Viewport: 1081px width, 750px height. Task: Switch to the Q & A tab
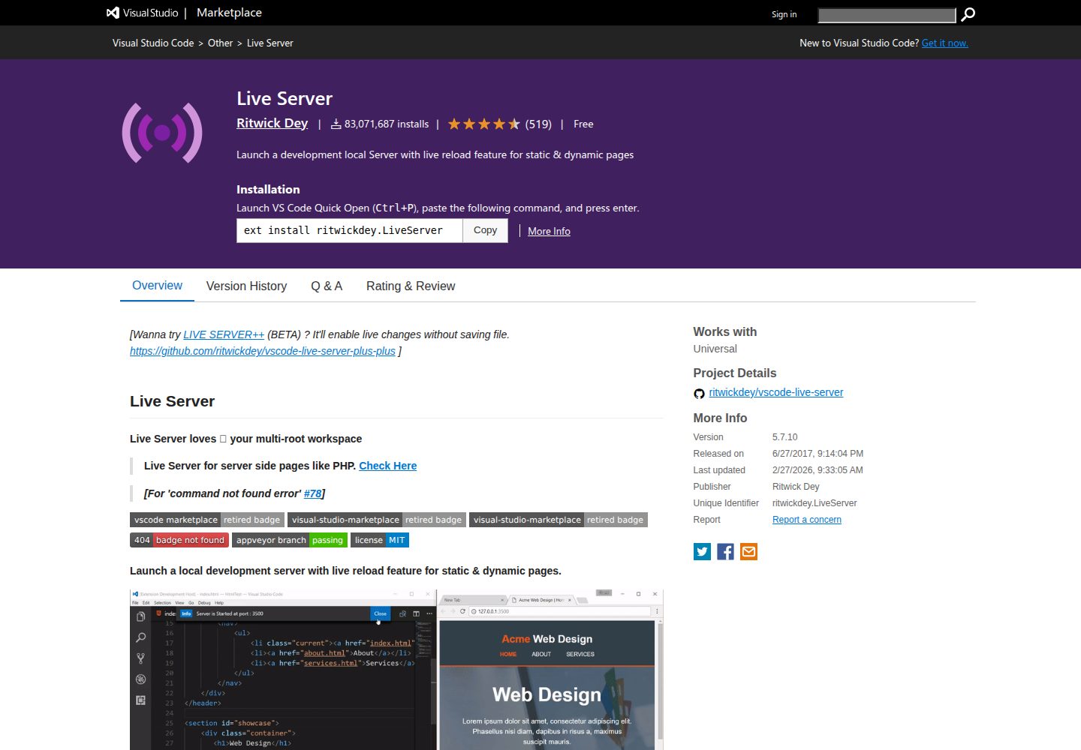(327, 286)
